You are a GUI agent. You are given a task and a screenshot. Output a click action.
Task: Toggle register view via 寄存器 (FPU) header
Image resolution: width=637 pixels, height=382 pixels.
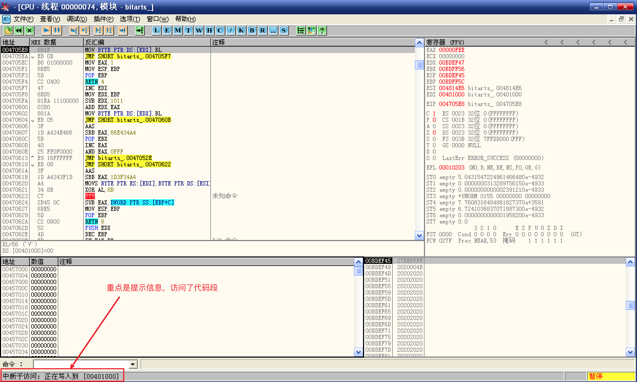coord(445,42)
